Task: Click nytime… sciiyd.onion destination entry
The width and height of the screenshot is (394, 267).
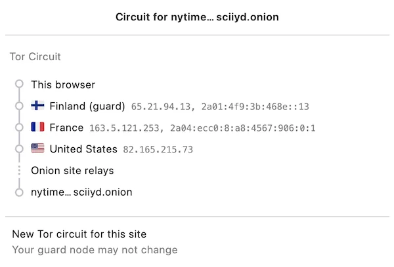Action: (x=81, y=192)
